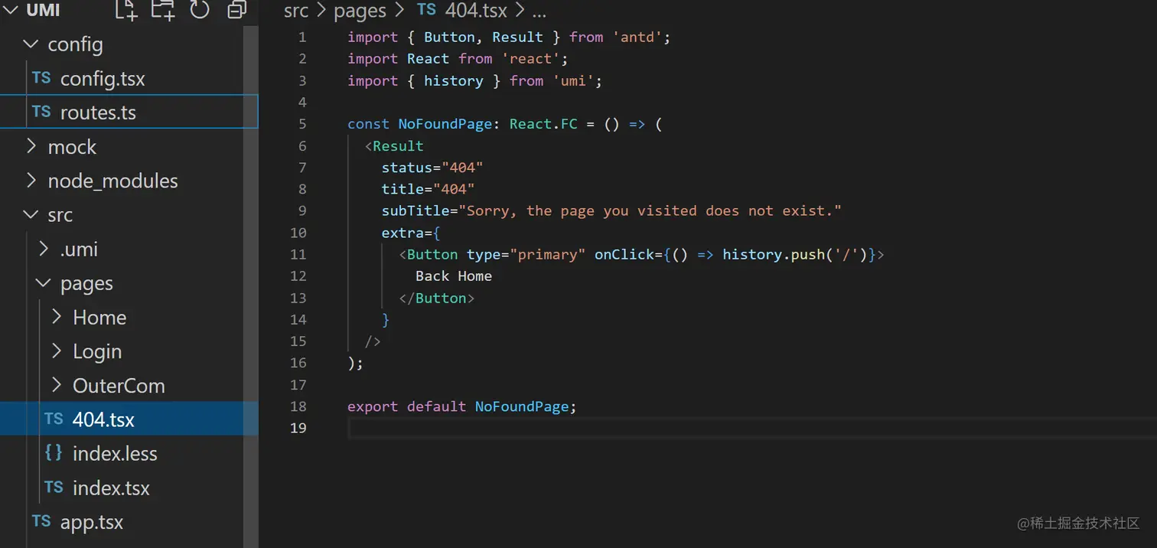Click NoFoundPage on line 5
The width and height of the screenshot is (1157, 548).
point(445,124)
